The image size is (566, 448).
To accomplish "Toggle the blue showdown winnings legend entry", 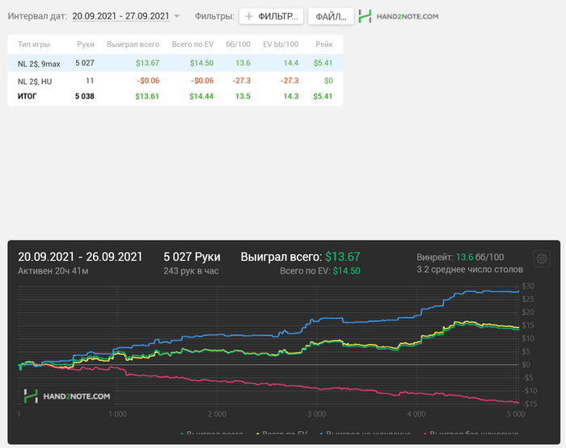I will point(365,433).
